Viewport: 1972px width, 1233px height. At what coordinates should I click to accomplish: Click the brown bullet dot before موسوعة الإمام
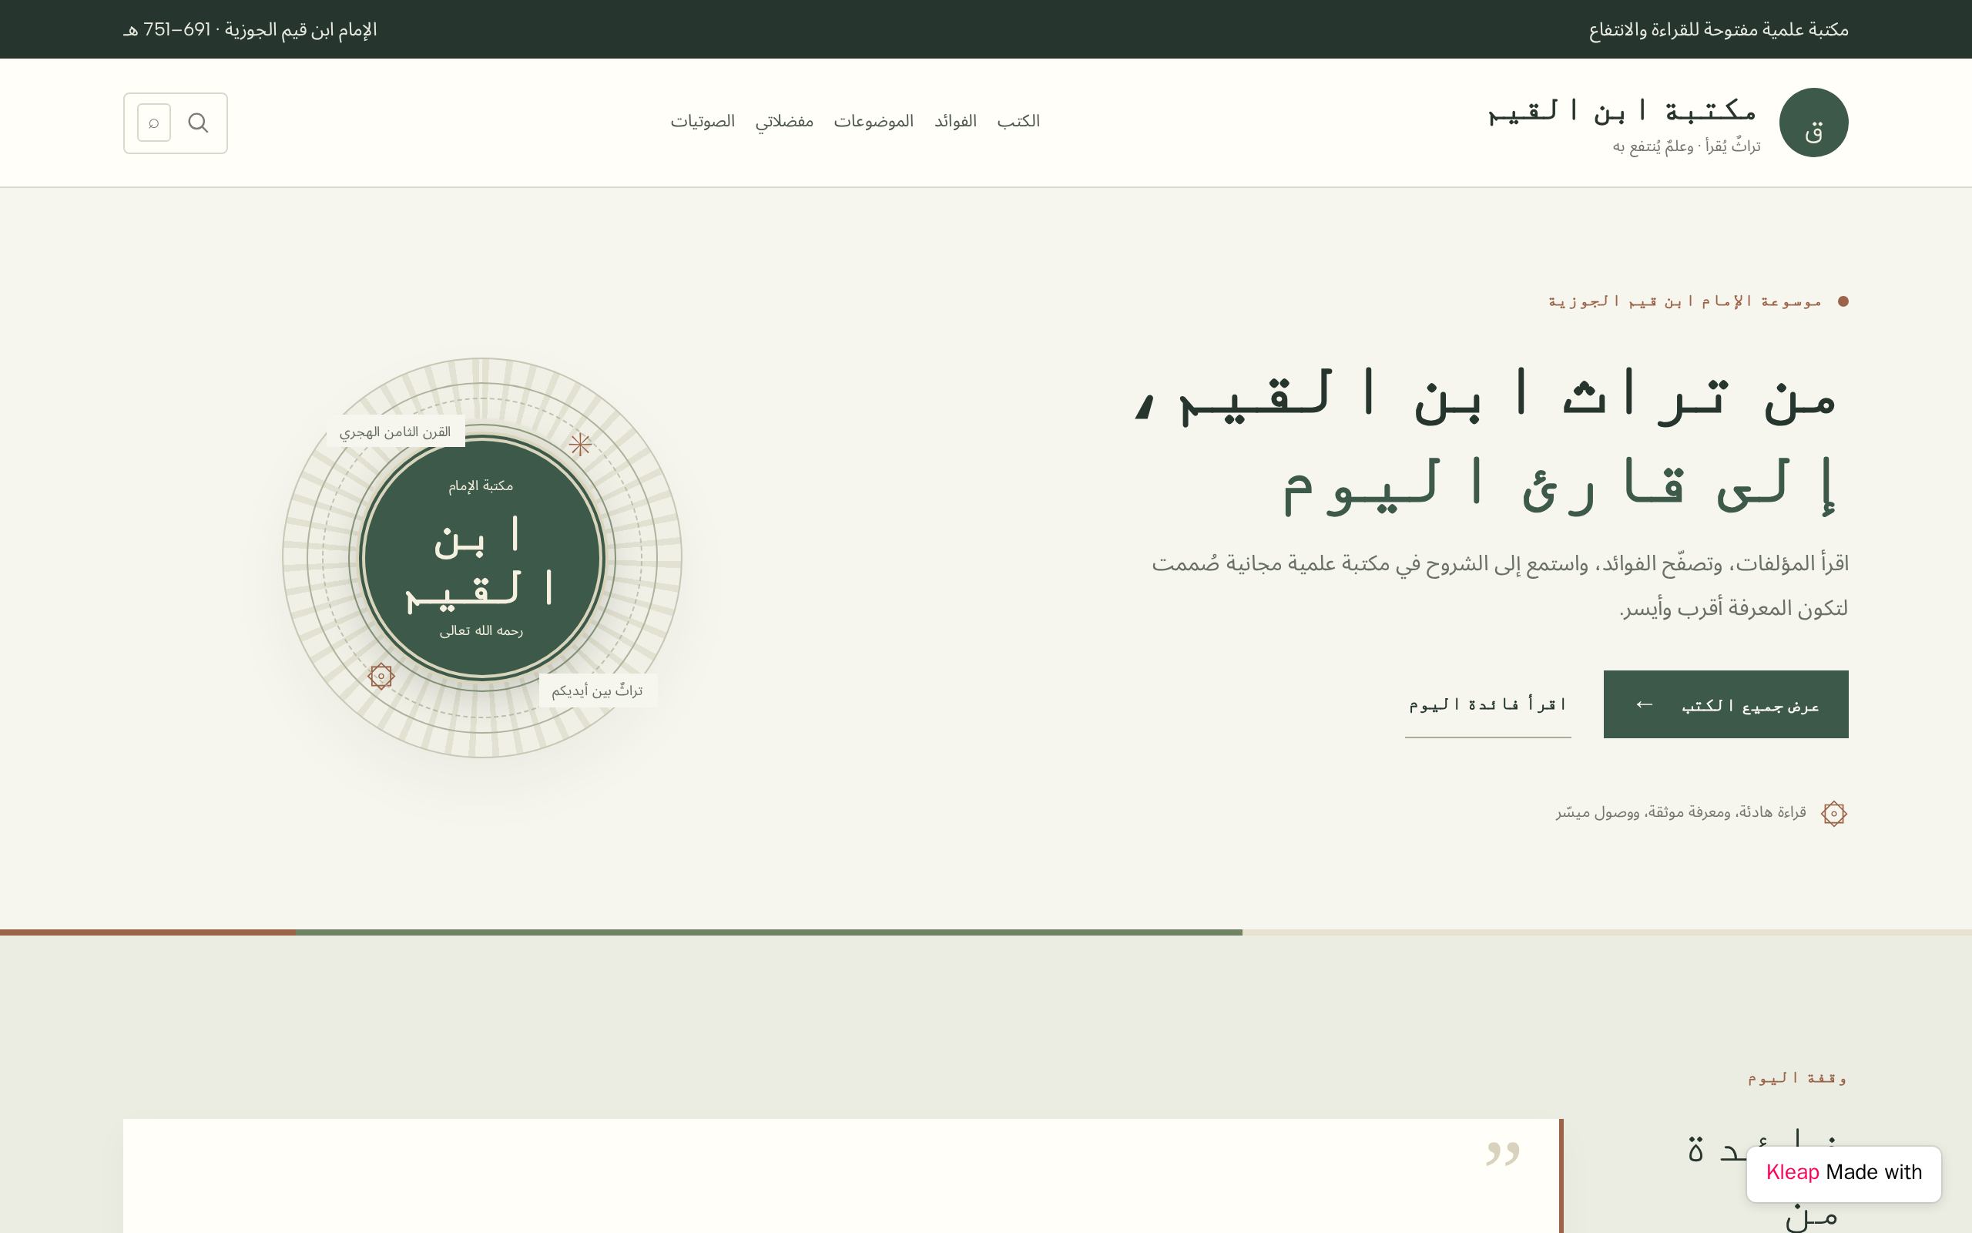1843,302
